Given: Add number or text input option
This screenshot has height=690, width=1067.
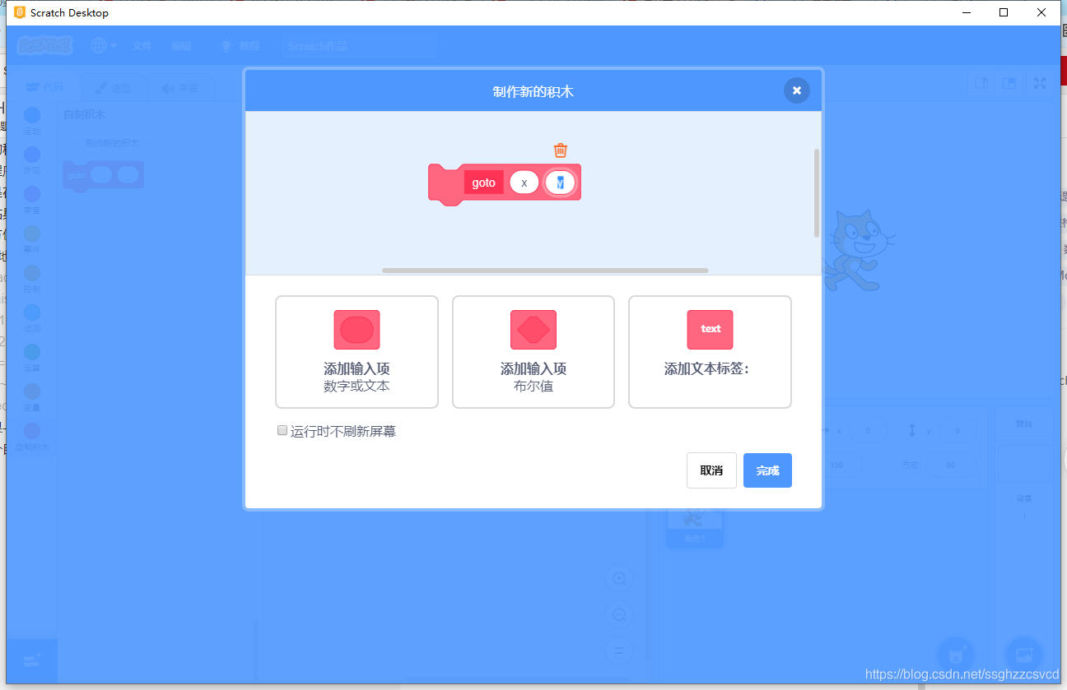Looking at the screenshot, I should (356, 352).
